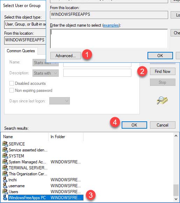Image resolution: width=180 pixels, height=203 pixels.
Task: Select the tnchi user row
Action: [43, 180]
